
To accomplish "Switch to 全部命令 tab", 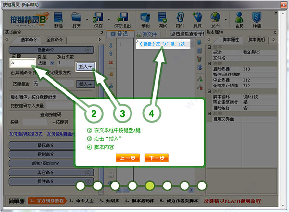I will pos(54,40).
